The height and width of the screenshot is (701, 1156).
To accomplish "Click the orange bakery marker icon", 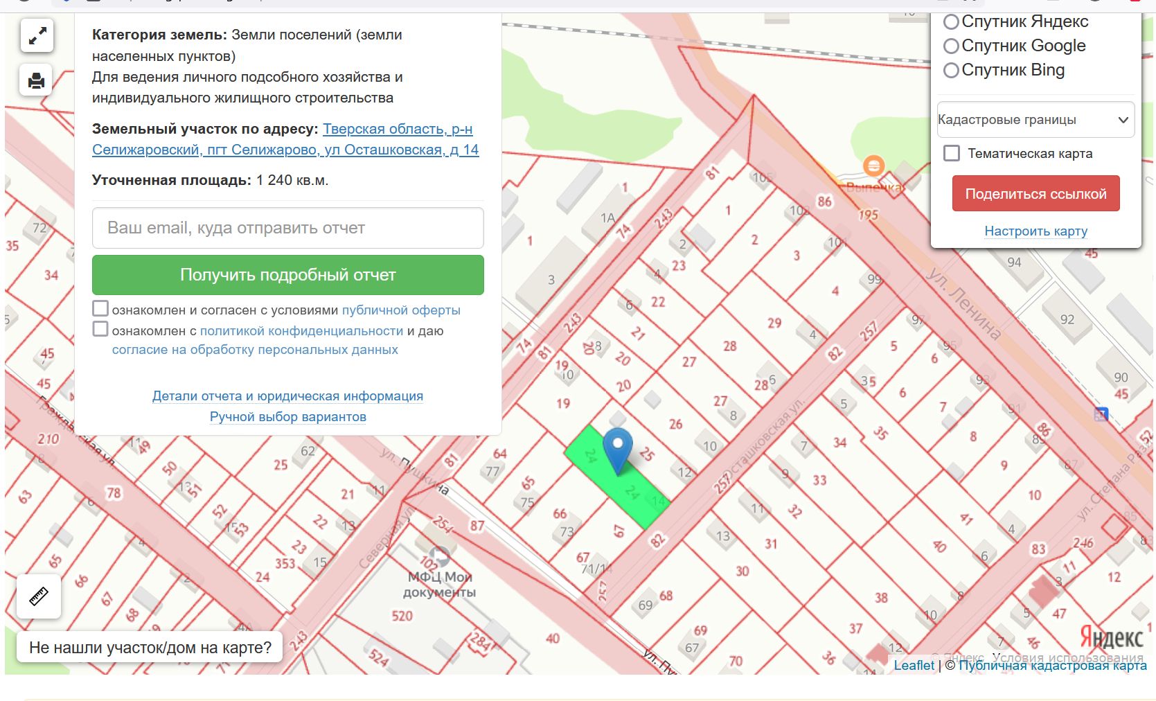I will tap(873, 166).
